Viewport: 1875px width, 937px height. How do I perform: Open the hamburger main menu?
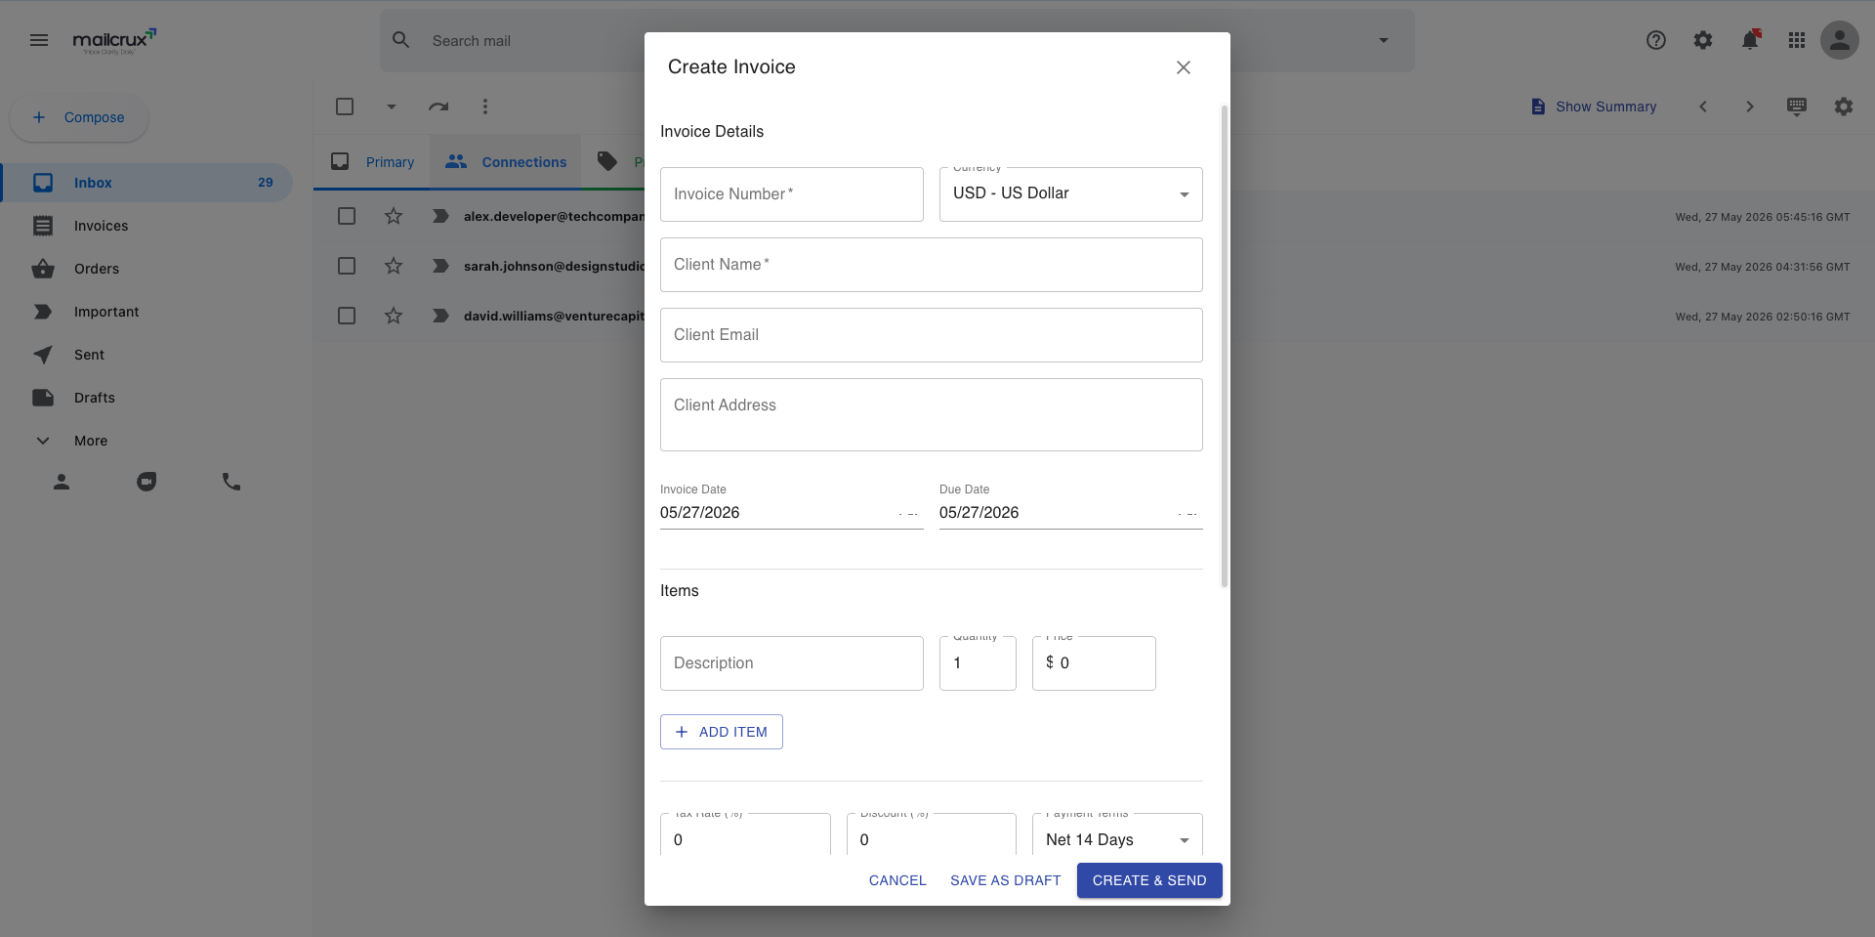[39, 40]
